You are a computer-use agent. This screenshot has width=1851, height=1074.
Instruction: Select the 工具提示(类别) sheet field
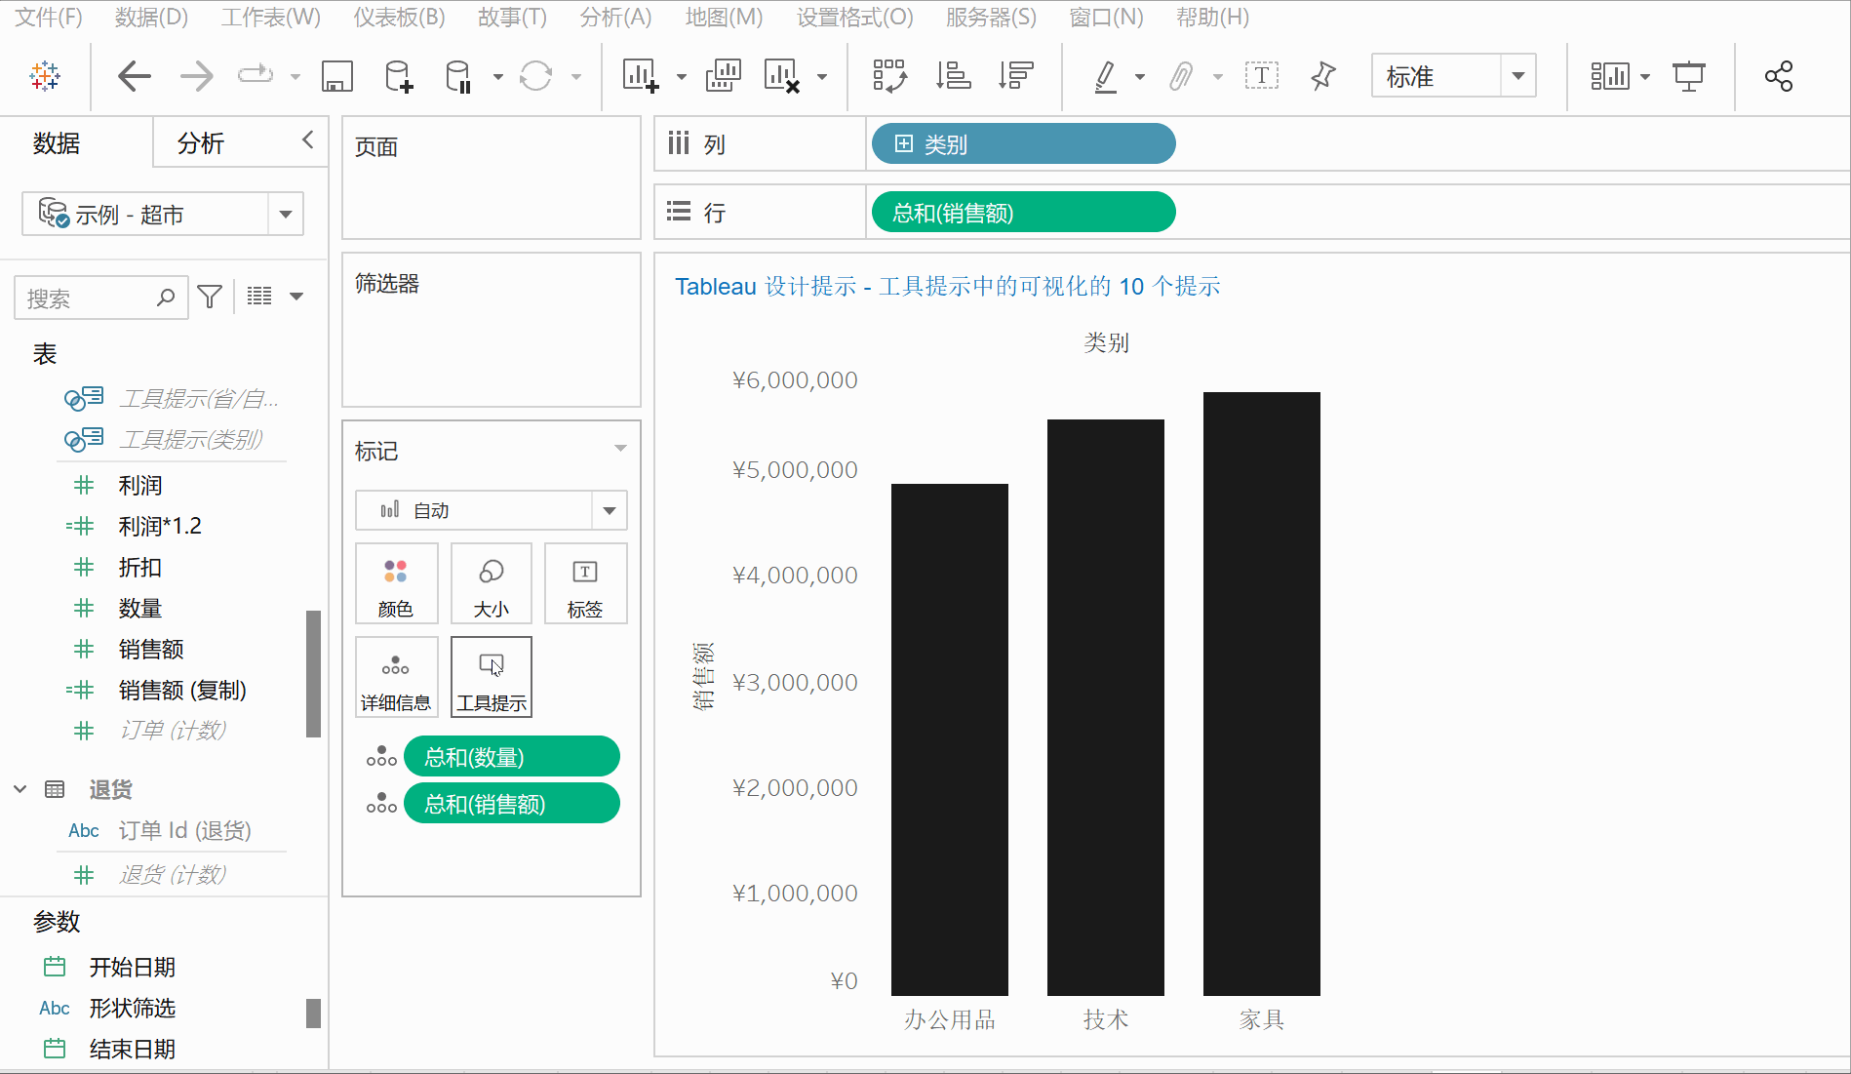191,440
